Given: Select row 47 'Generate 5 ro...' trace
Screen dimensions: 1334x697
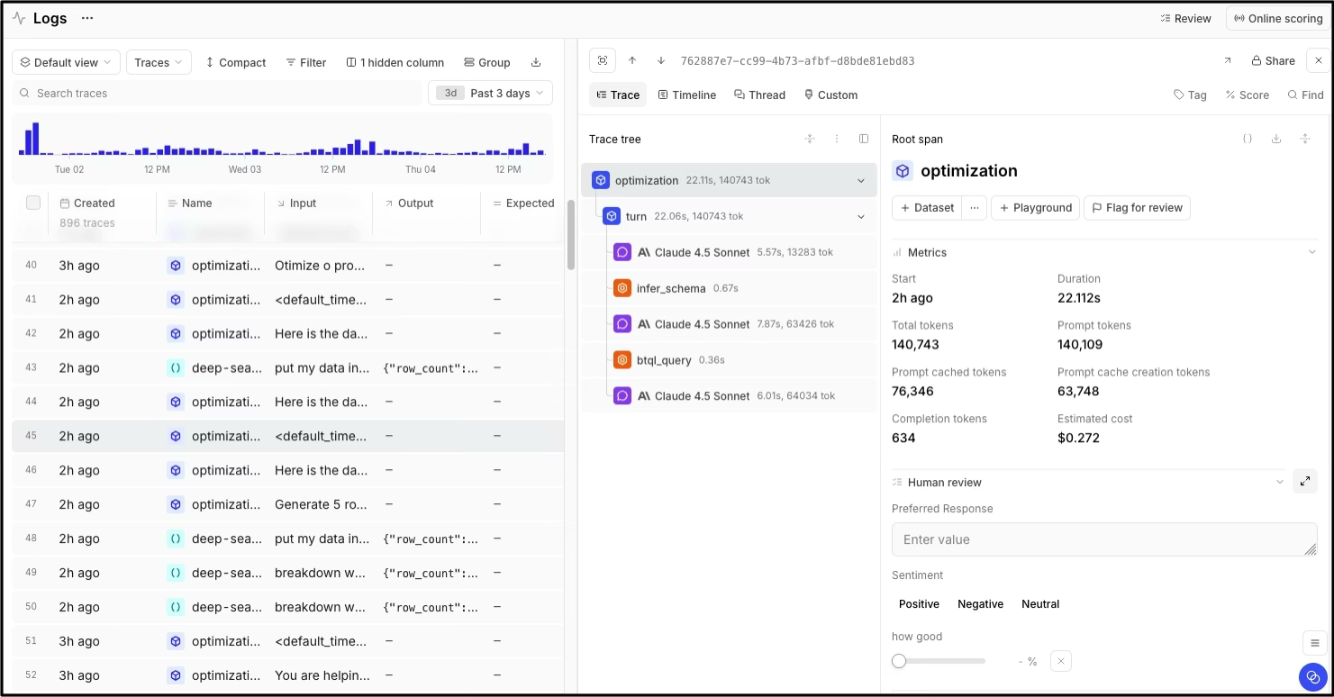Looking at the screenshot, I should [287, 504].
